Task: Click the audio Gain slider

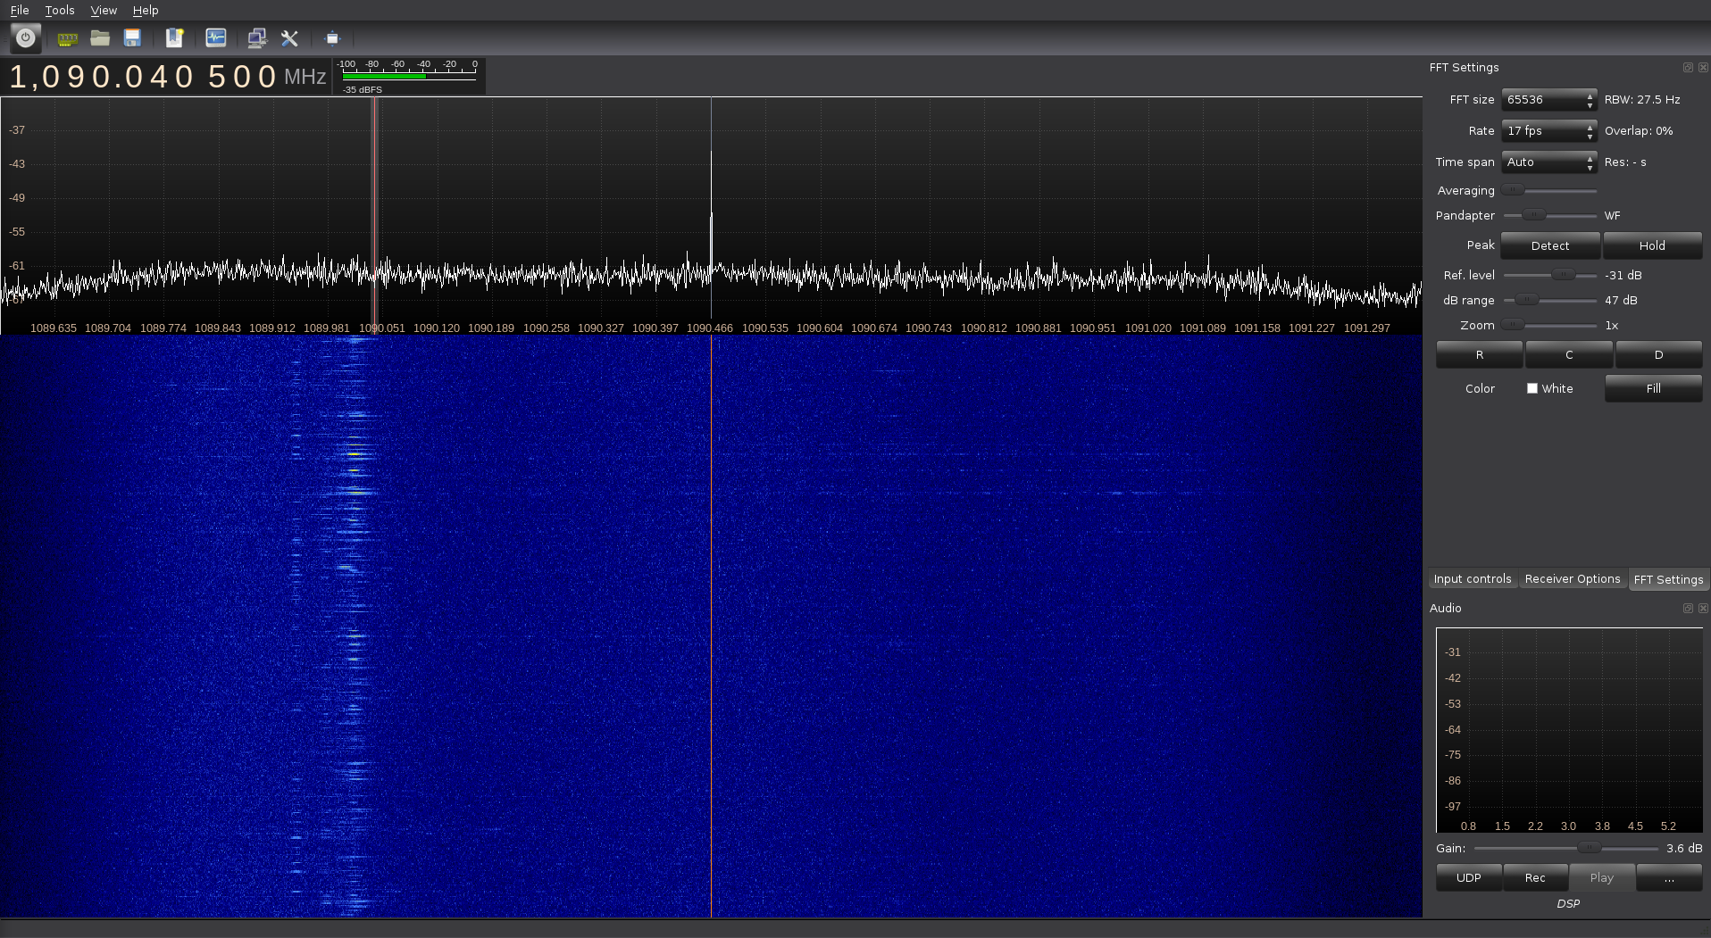Action: pyautogui.click(x=1588, y=849)
